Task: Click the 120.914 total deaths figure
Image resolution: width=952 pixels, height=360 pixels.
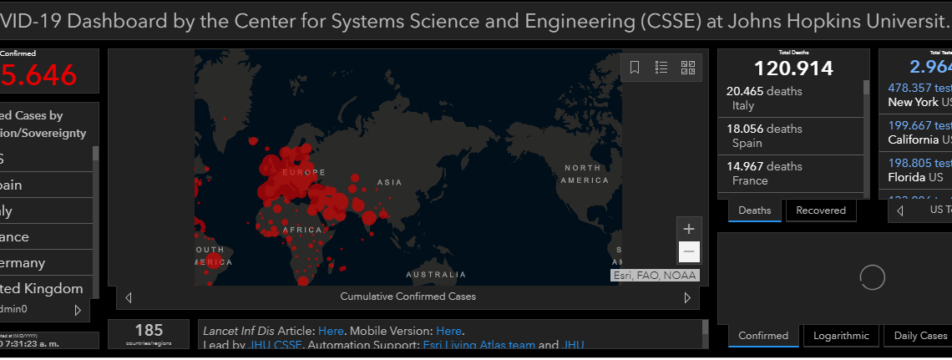Action: [793, 68]
